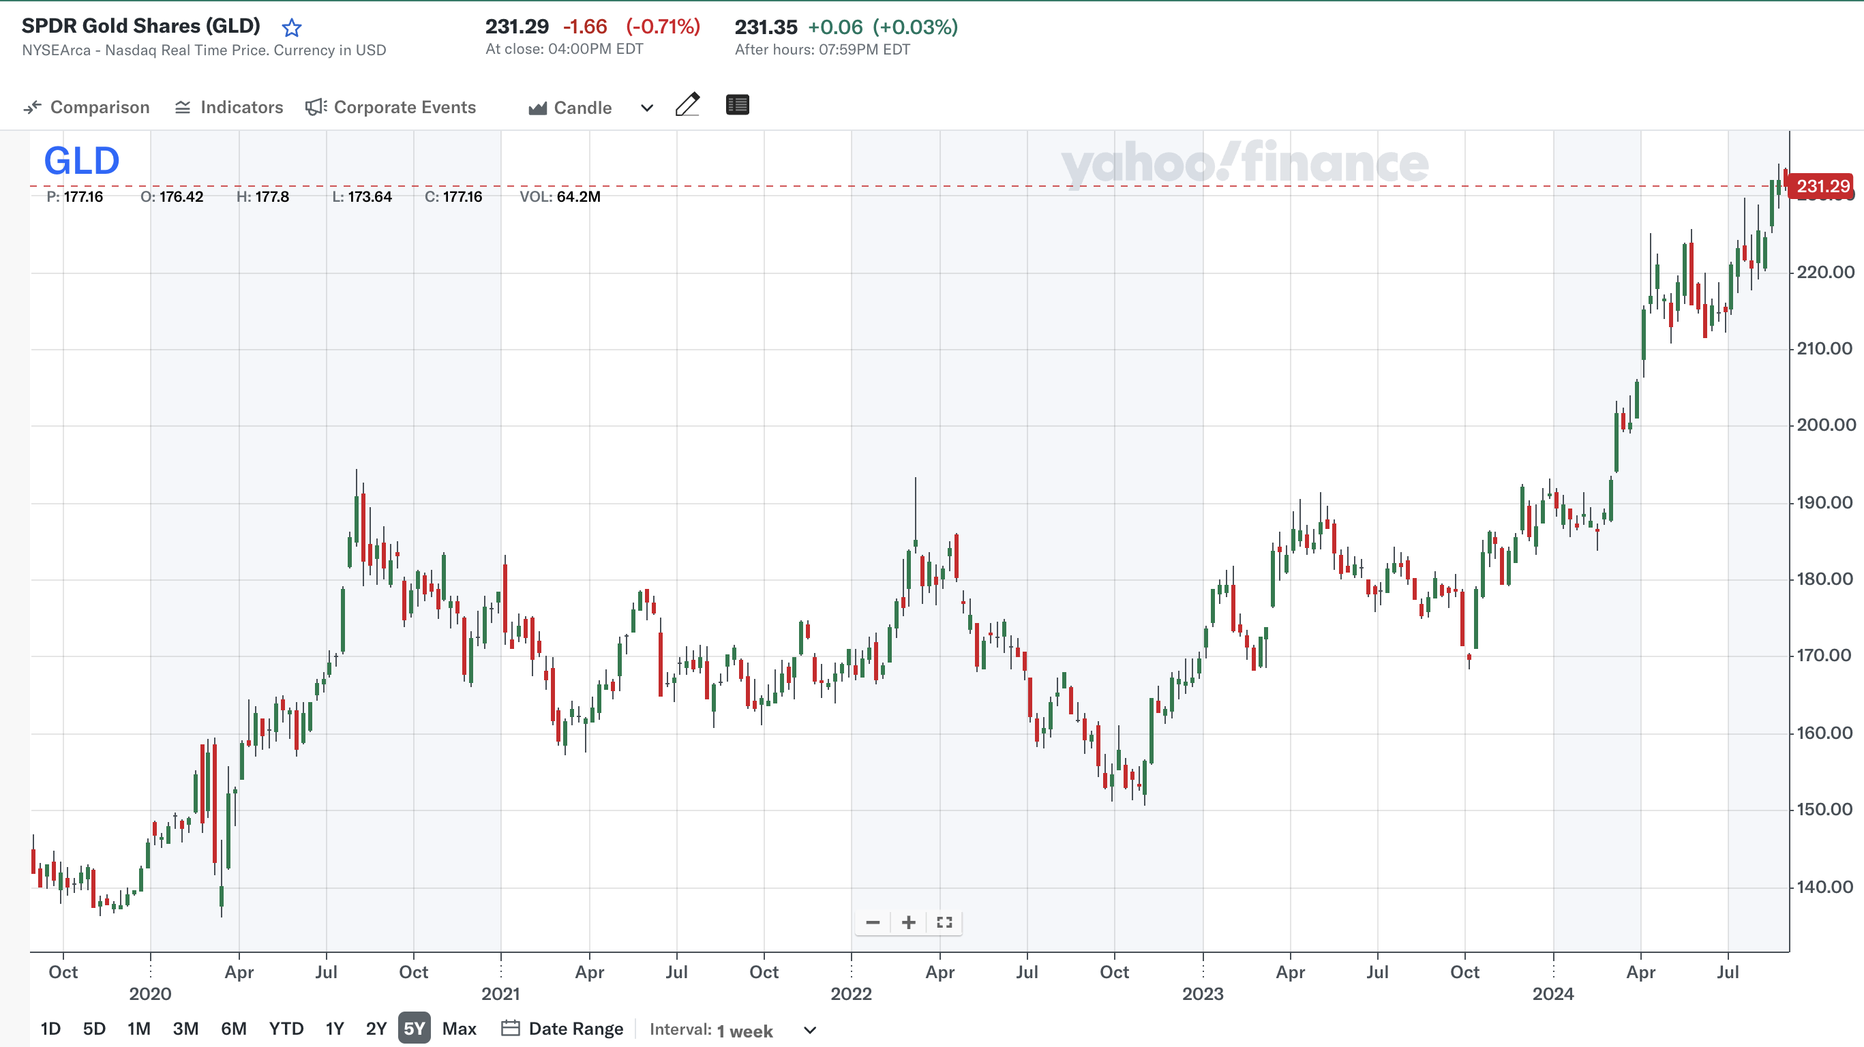This screenshot has width=1864, height=1047.
Task: Open the Candle chart type dropdown
Action: pyautogui.click(x=581, y=107)
